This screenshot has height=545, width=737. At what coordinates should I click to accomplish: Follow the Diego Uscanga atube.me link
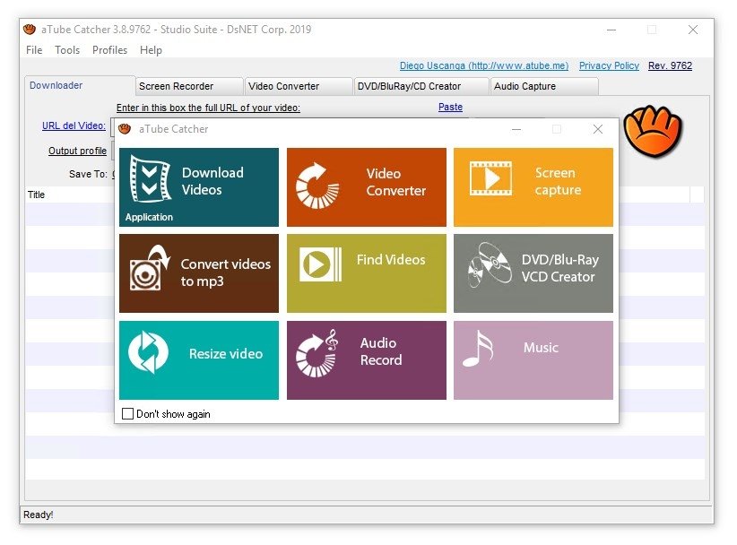(x=484, y=65)
